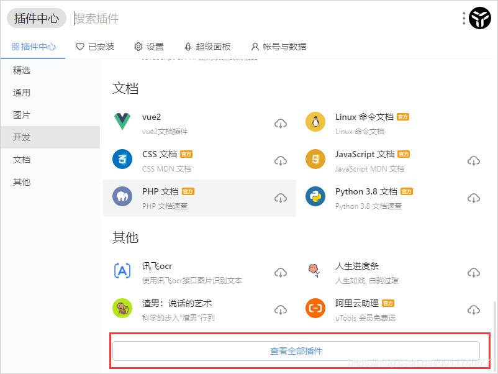The image size is (498, 374).
Task: Open the Linux 命令文档 plugin title
Action: point(364,117)
